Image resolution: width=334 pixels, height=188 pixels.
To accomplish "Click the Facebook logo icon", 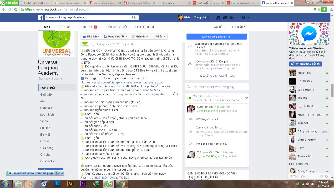I will (x=41, y=18).
